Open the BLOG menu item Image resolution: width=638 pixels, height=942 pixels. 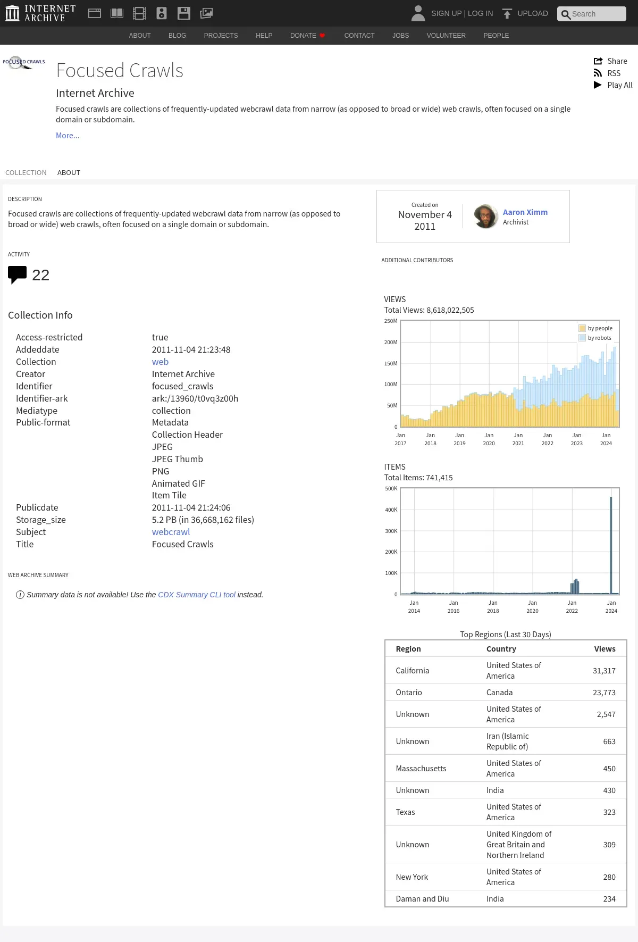tap(177, 36)
